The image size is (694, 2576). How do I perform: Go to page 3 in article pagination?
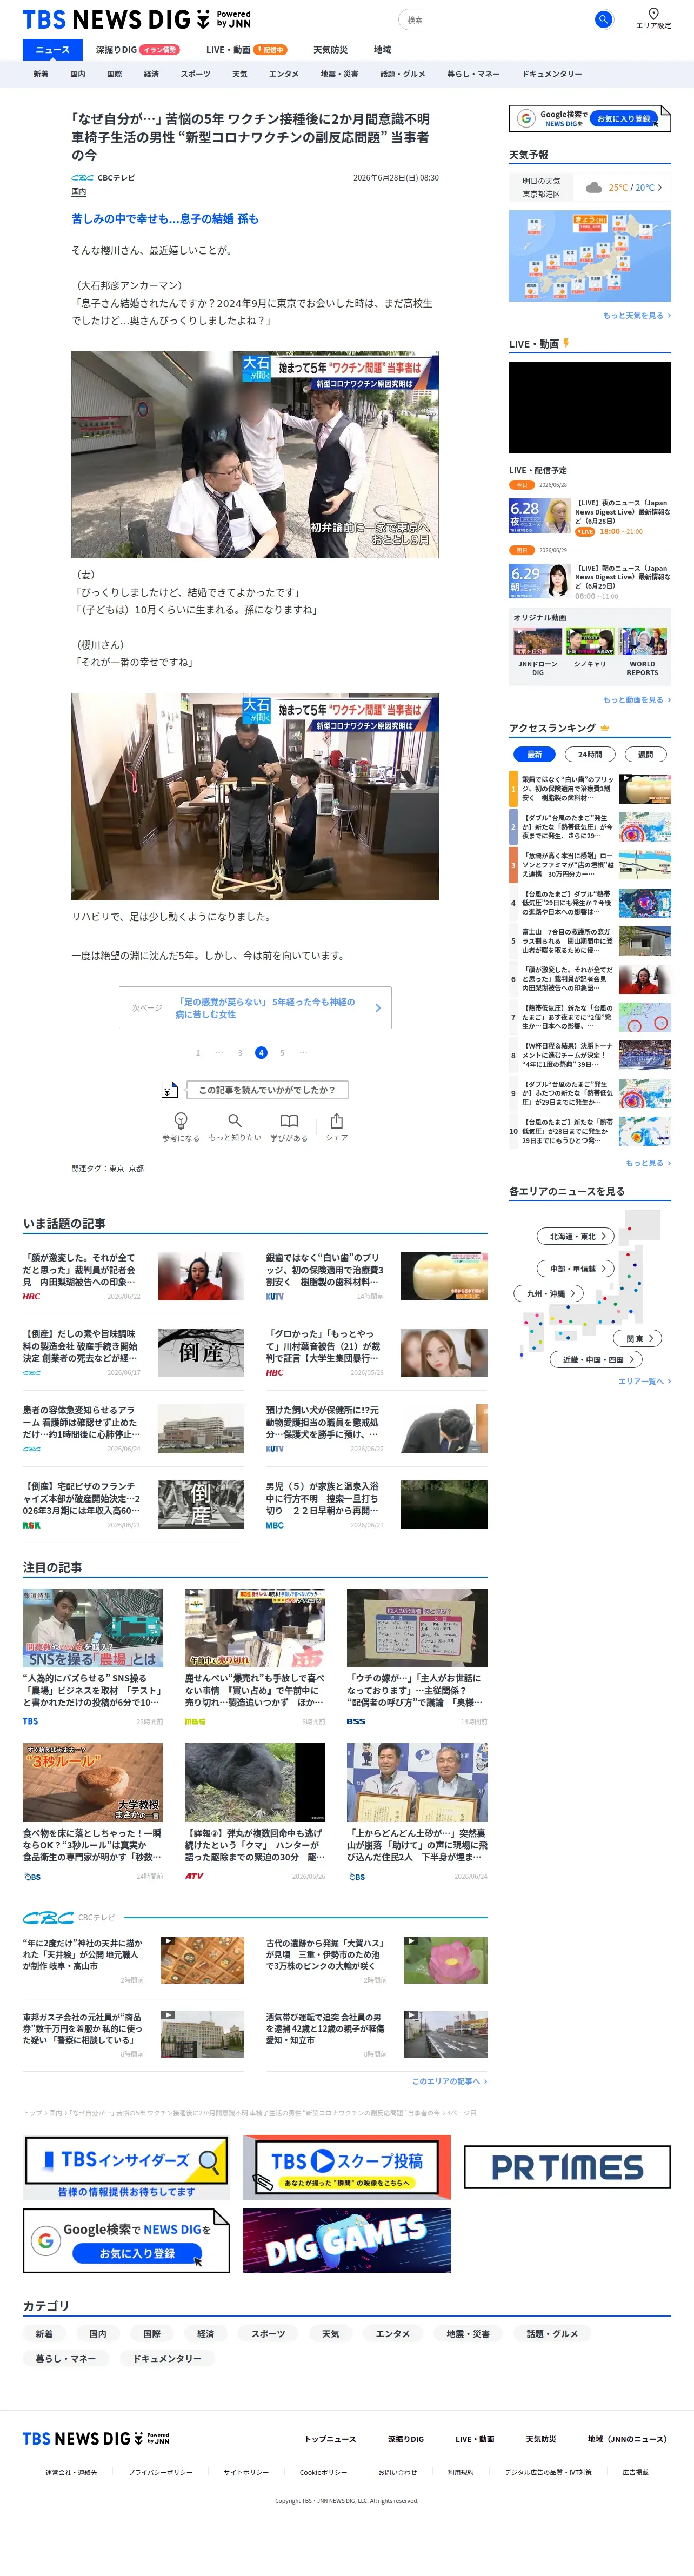(240, 1052)
